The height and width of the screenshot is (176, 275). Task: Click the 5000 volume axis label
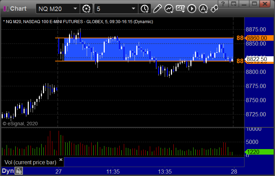[x=252, y=142]
